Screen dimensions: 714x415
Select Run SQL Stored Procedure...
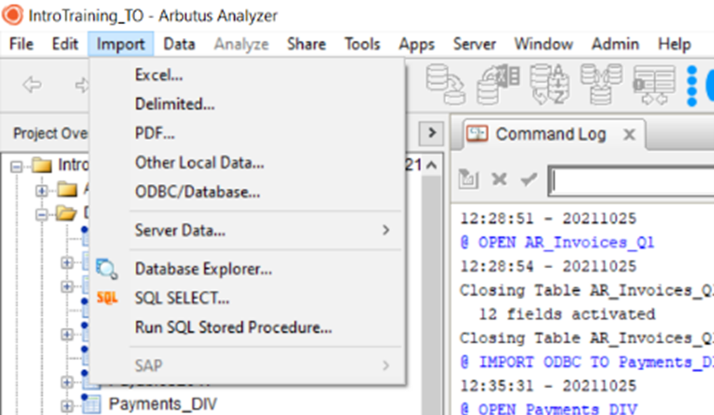(x=247, y=327)
